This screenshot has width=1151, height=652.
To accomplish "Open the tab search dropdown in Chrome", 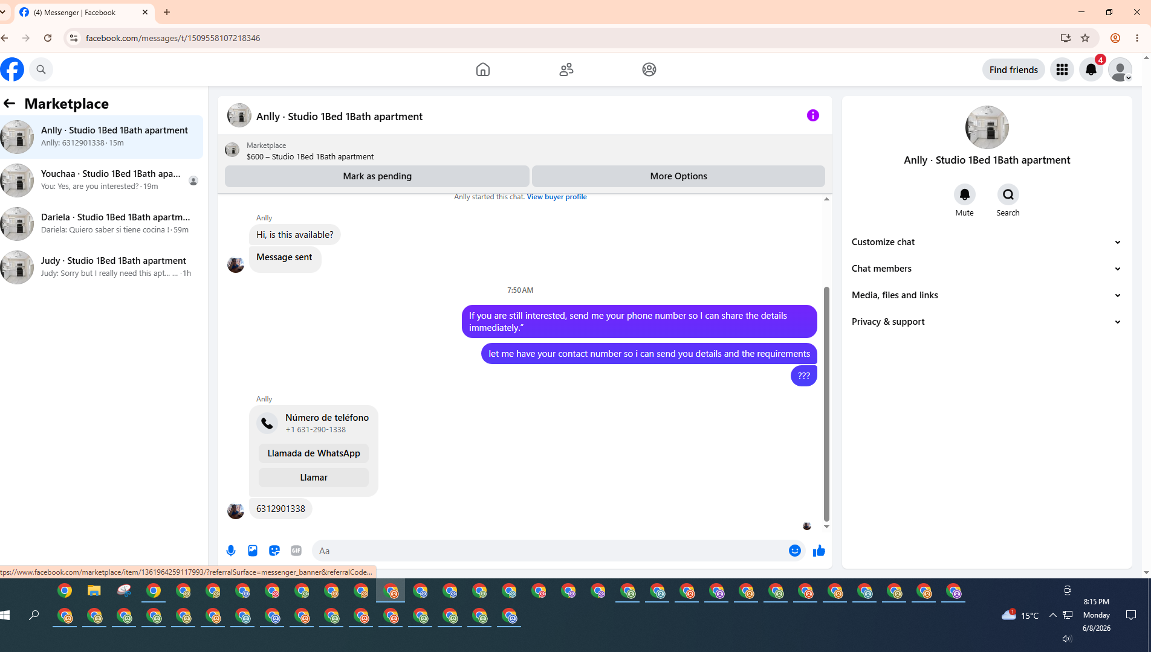I will (3, 12).
